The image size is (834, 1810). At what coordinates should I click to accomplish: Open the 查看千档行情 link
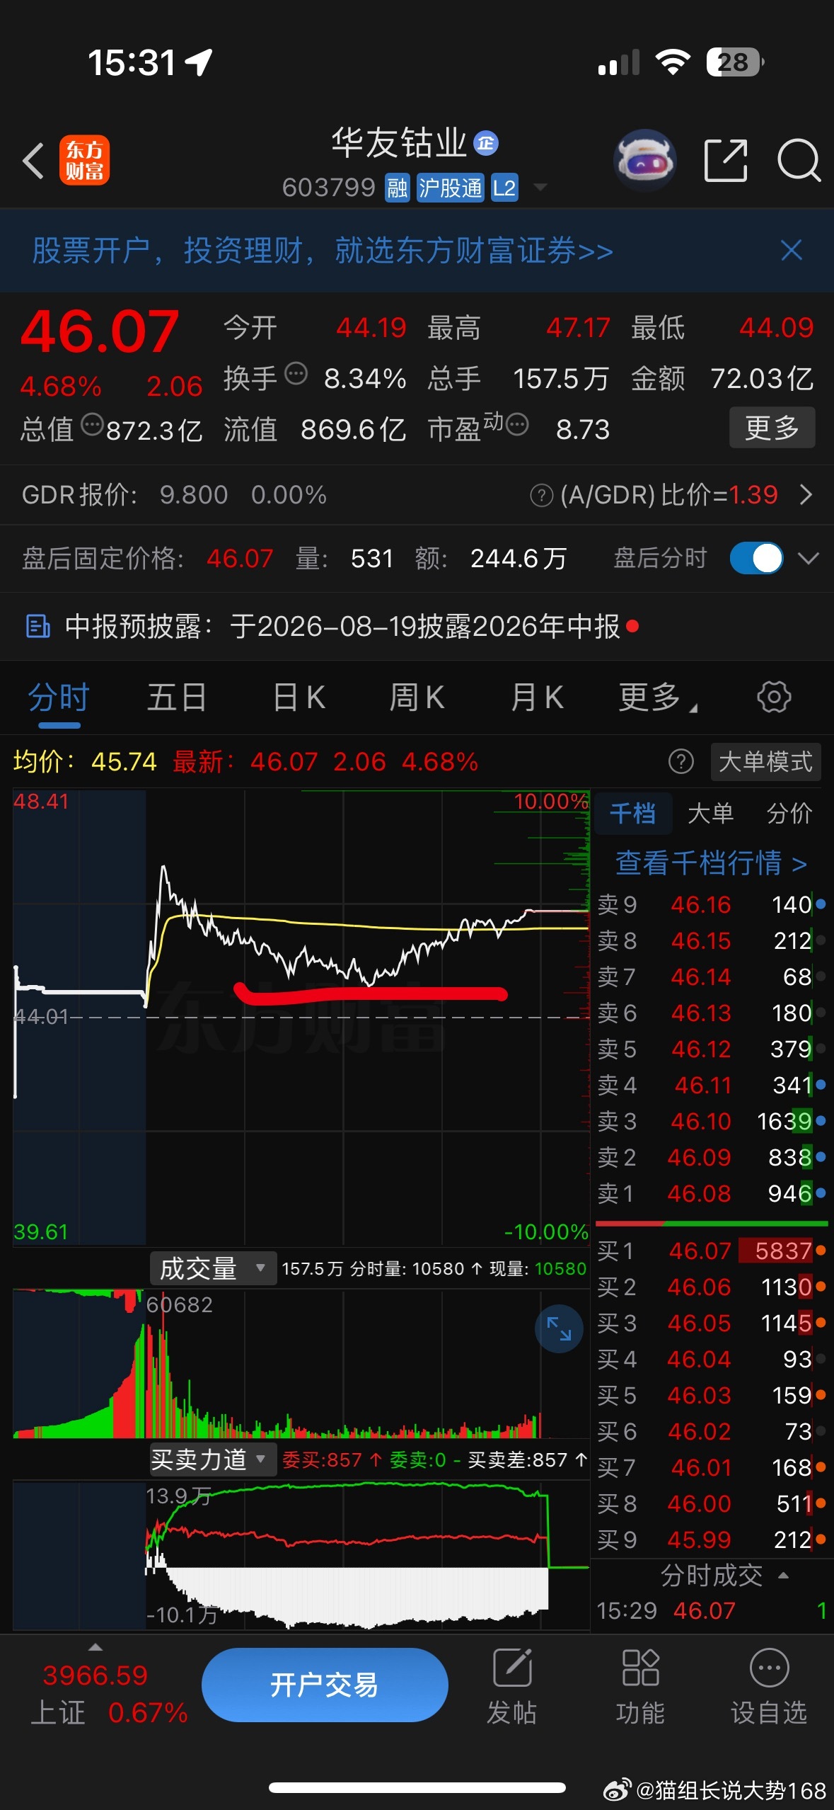(x=711, y=863)
